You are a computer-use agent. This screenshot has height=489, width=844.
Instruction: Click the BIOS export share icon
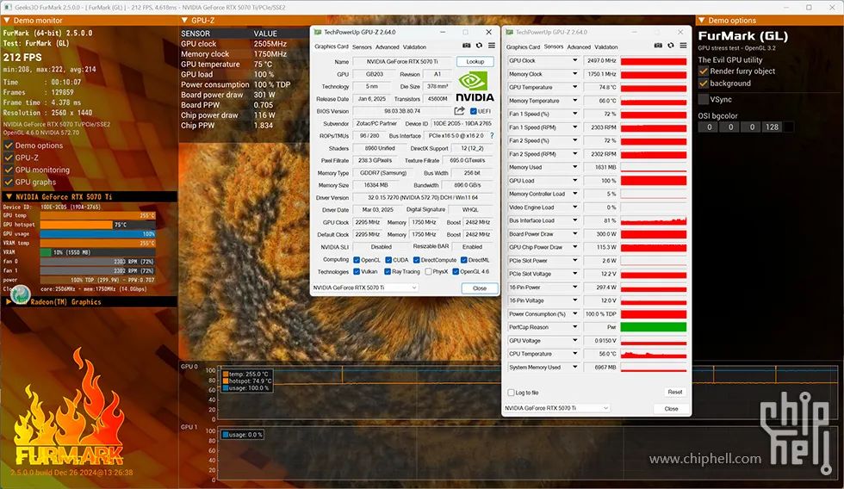click(x=459, y=111)
